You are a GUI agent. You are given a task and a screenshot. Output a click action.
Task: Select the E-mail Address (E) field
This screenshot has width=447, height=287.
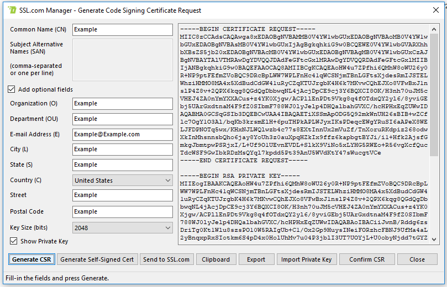(123, 134)
